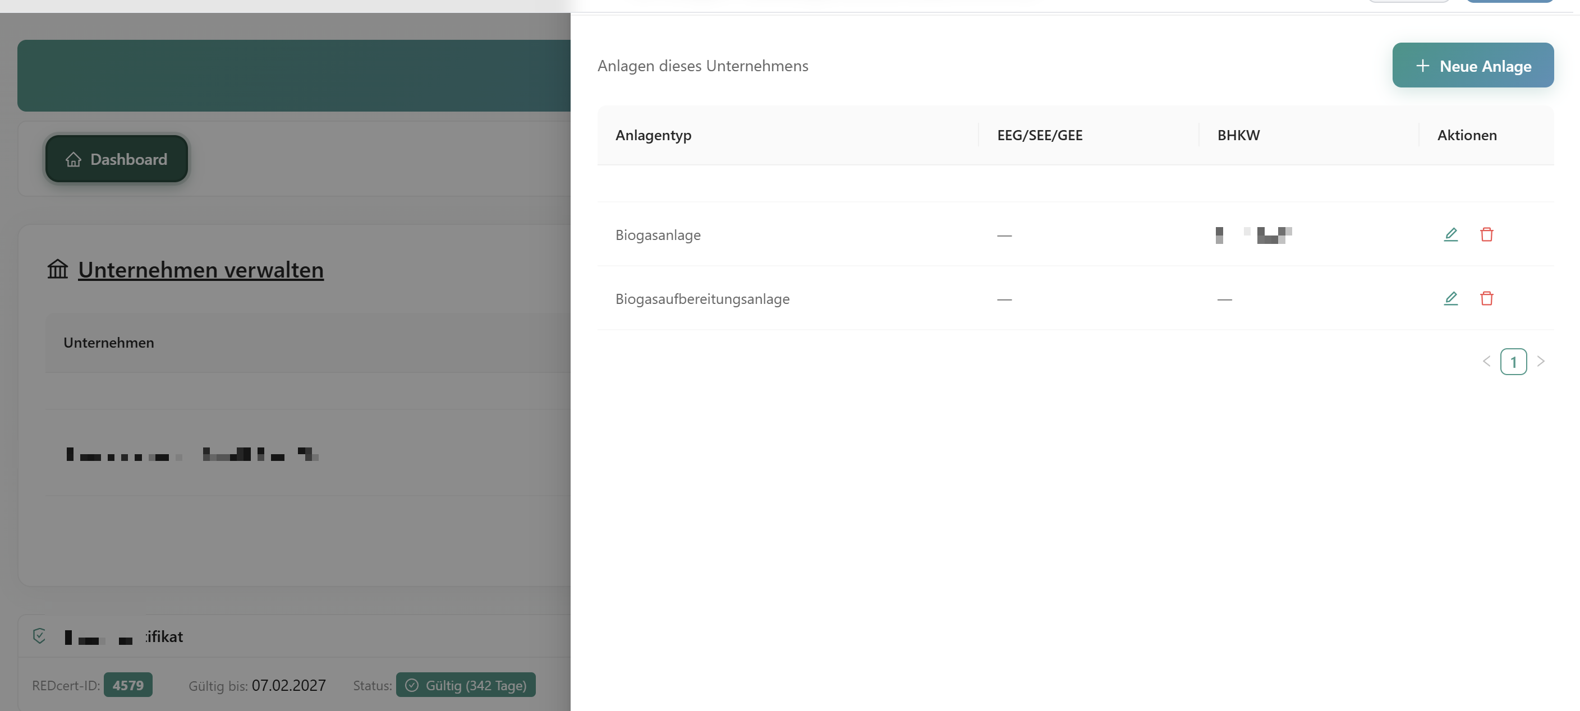Delete the Biogasanlage entry
Screen dimensions: 1580x711
pyautogui.click(x=1486, y=234)
